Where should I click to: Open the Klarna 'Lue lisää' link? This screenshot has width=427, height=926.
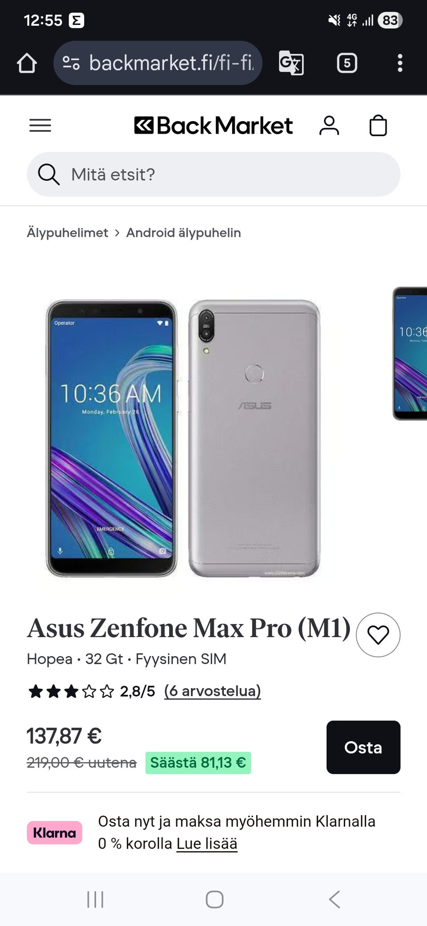[207, 844]
